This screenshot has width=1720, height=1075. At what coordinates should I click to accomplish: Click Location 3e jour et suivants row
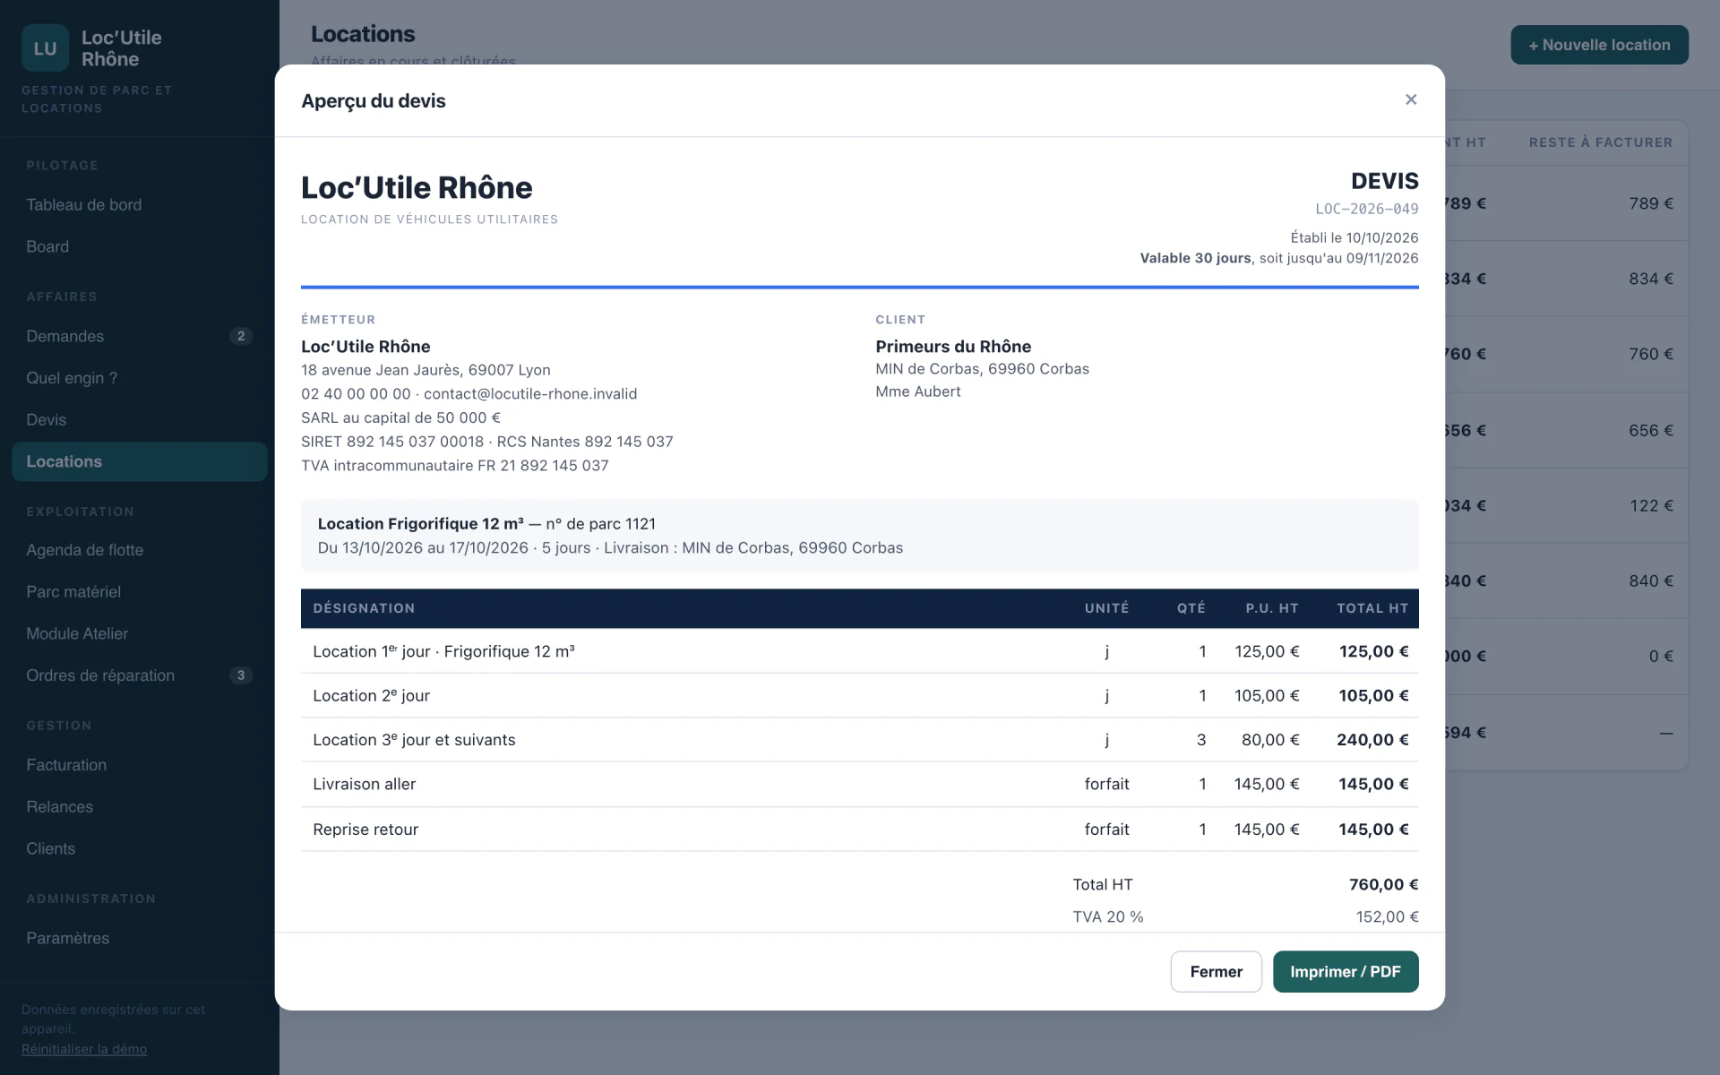pyautogui.click(x=860, y=740)
